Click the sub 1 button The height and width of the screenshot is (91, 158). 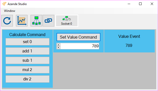(x=28, y=60)
